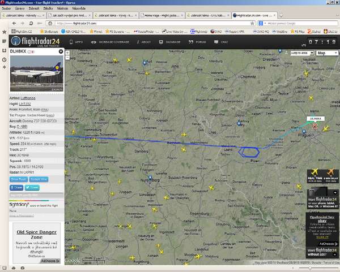Open the aircraft registration link
The height and width of the screenshot is (272, 340).
(22, 127)
